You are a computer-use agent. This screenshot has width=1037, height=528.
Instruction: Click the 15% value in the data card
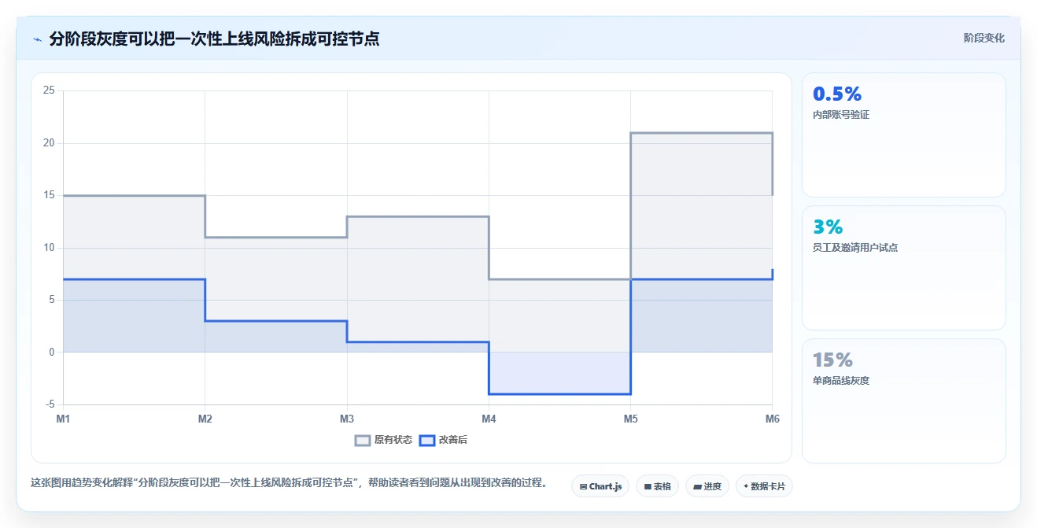832,360
